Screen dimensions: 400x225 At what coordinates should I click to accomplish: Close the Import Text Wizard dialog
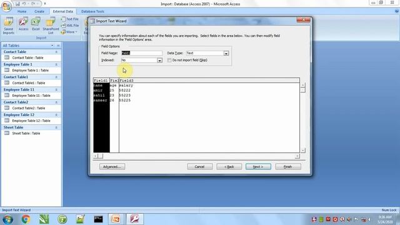tap(303, 19)
